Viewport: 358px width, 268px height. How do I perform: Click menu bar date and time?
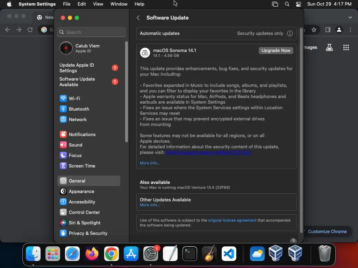pyautogui.click(x=329, y=4)
